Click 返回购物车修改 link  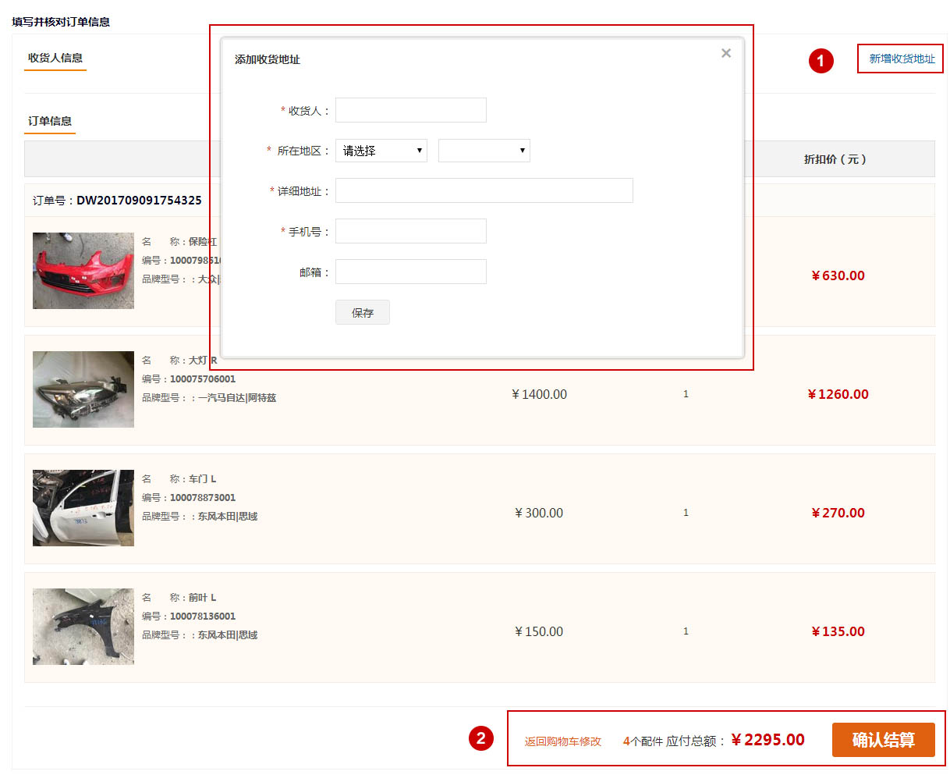pos(562,741)
